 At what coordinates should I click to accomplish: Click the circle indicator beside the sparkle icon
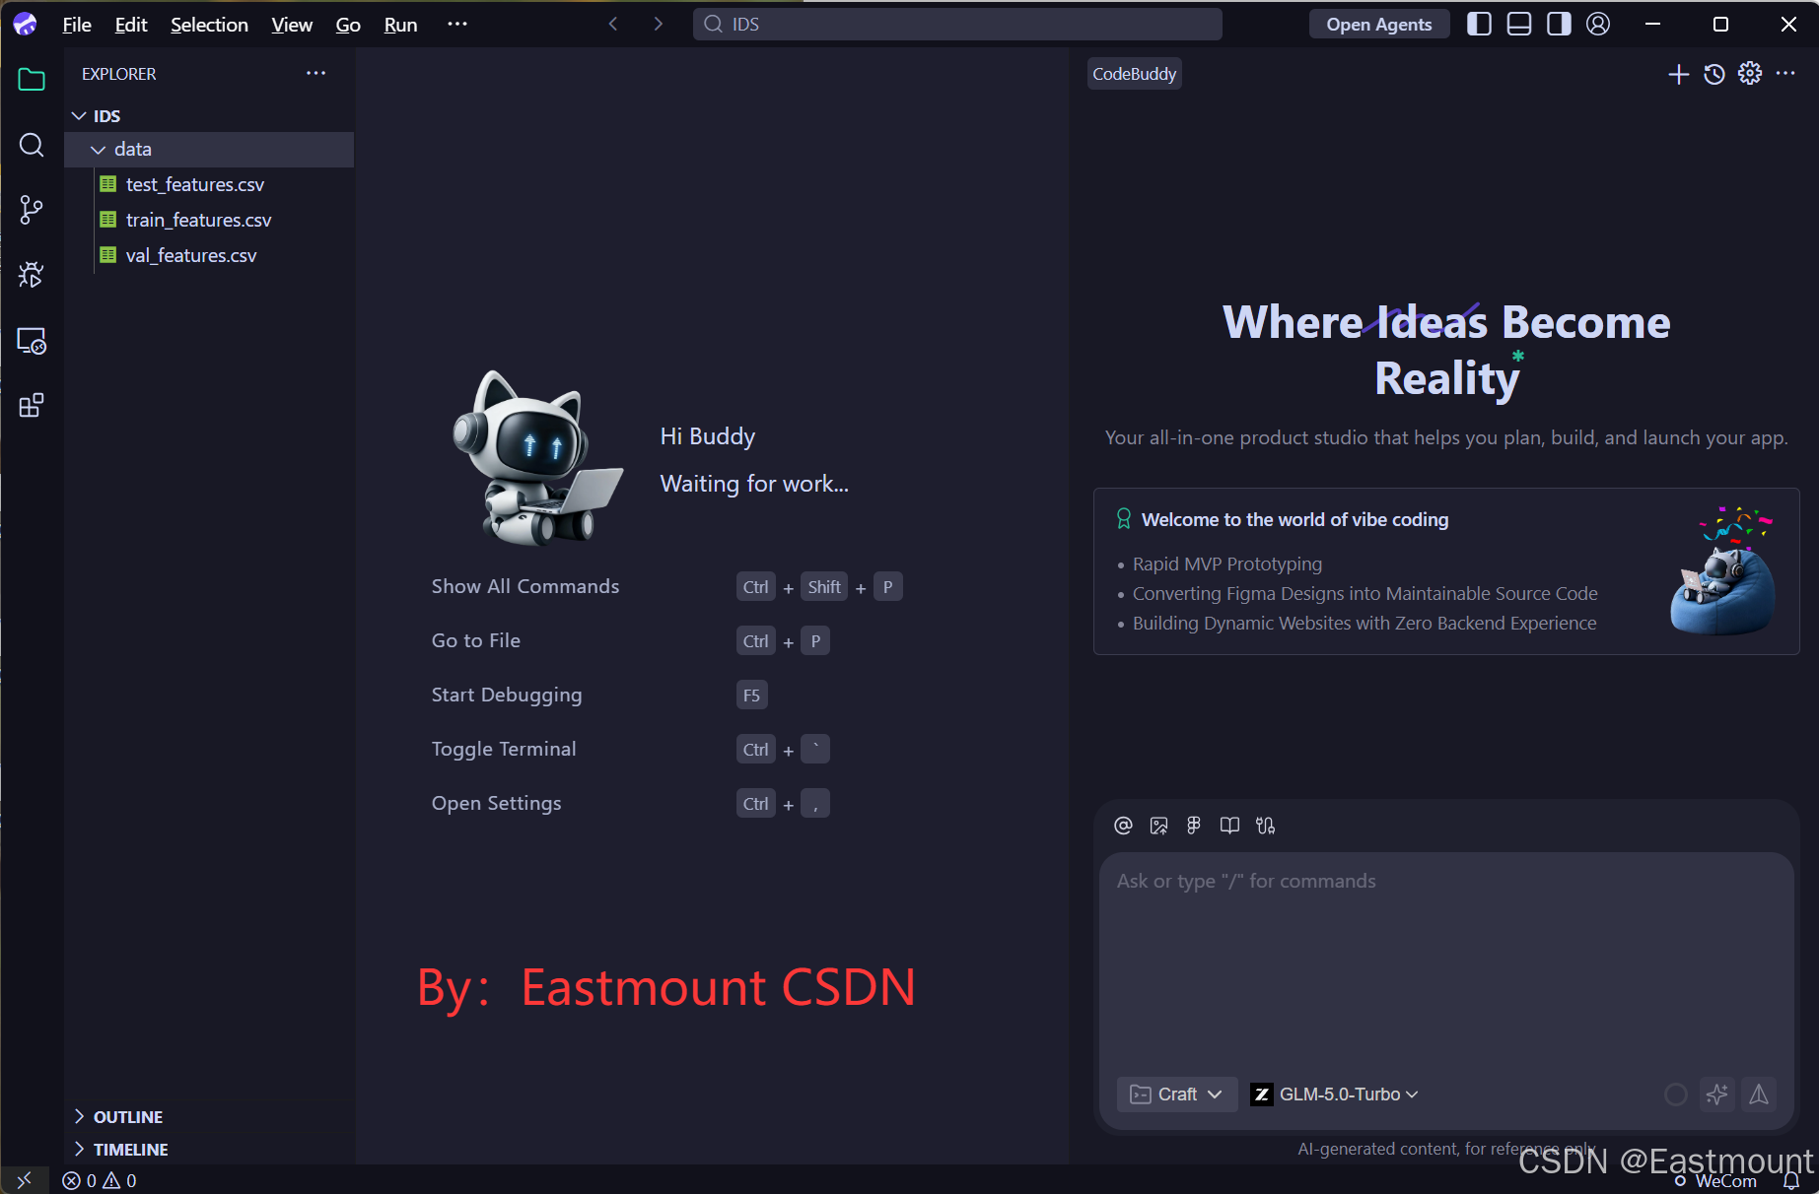click(x=1675, y=1094)
